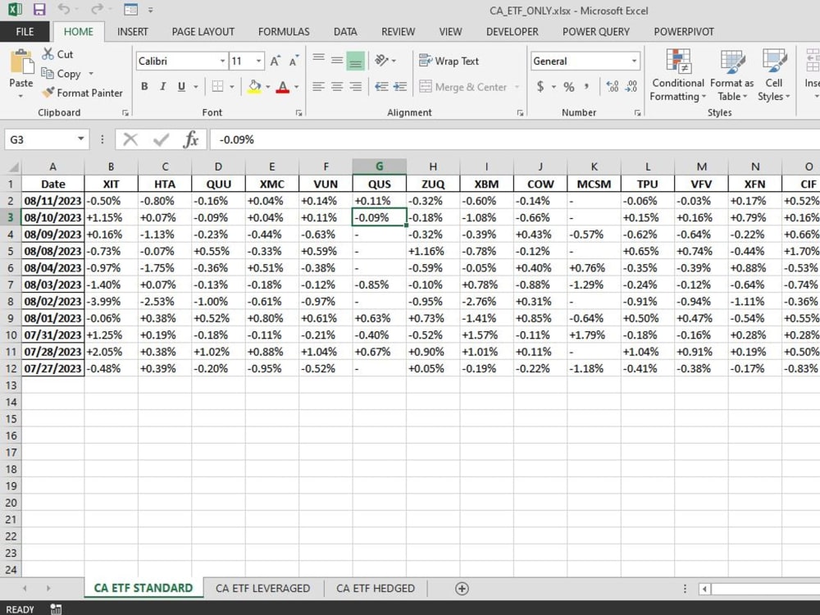Viewport: 820px width, 615px height.
Task: Increase indent with the right-arrow icon
Action: pyautogui.click(x=400, y=87)
